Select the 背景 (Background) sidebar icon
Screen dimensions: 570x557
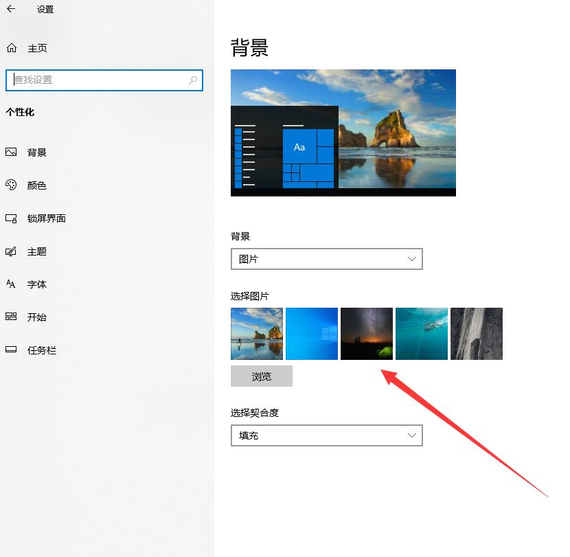click(10, 152)
